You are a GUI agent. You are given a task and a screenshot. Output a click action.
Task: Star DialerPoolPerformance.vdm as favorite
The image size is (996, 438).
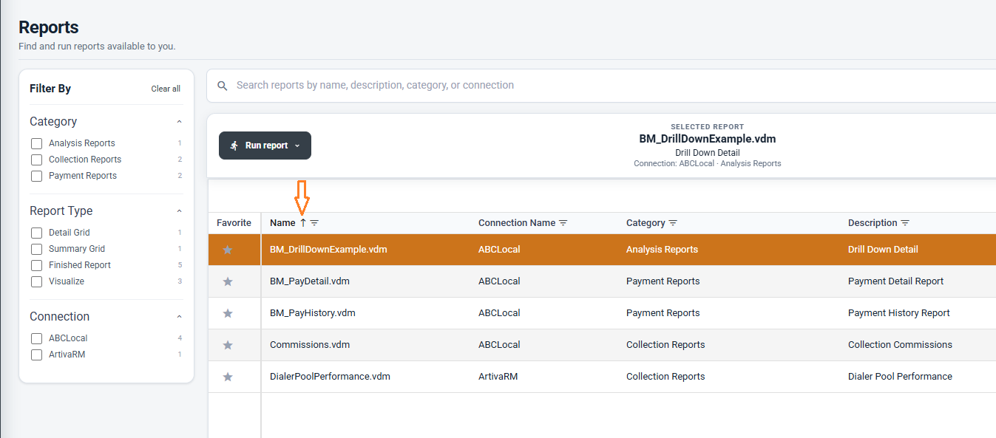click(228, 377)
